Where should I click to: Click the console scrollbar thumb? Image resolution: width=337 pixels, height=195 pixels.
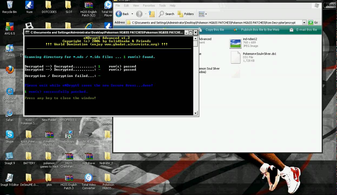pyautogui.click(x=196, y=43)
